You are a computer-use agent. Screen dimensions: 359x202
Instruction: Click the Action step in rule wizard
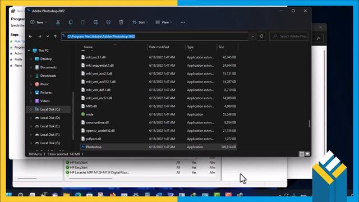19,53
